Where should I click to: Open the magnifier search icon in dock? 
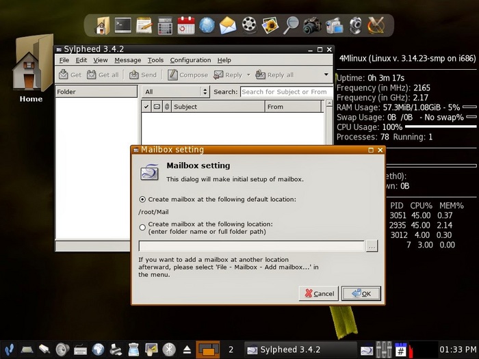[x=291, y=26]
